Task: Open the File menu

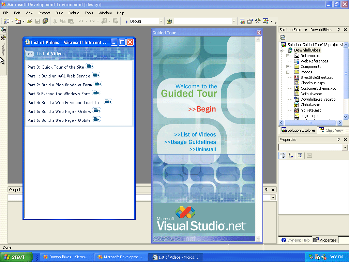Action: coord(6,13)
